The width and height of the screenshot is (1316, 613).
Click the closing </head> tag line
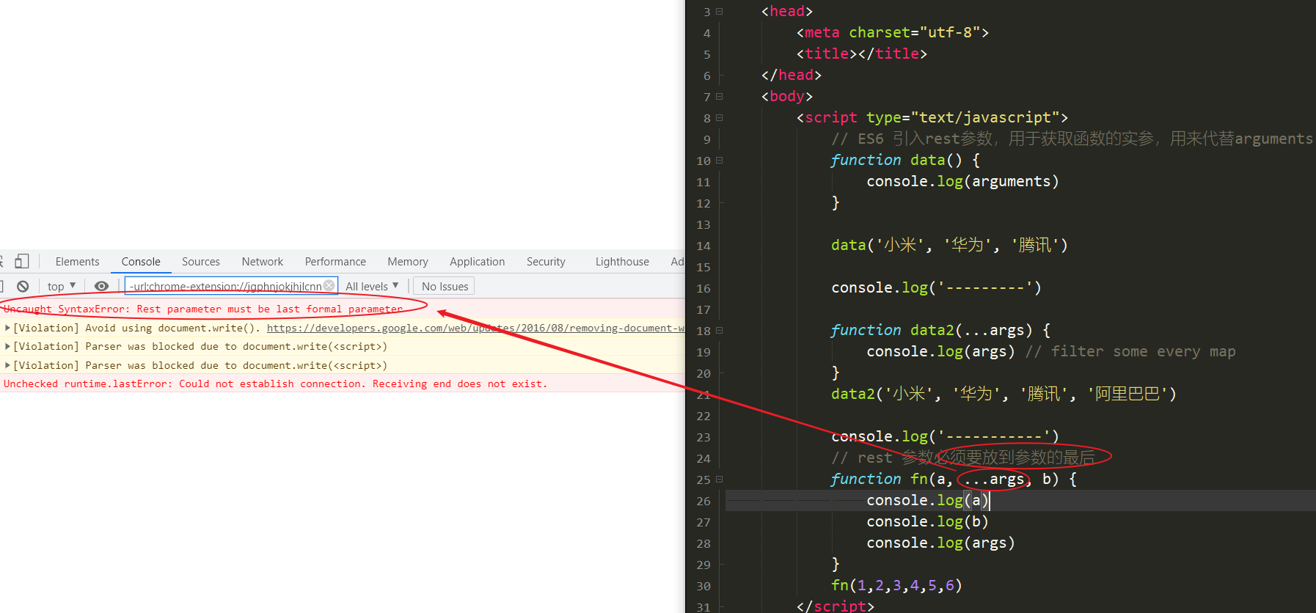(792, 75)
